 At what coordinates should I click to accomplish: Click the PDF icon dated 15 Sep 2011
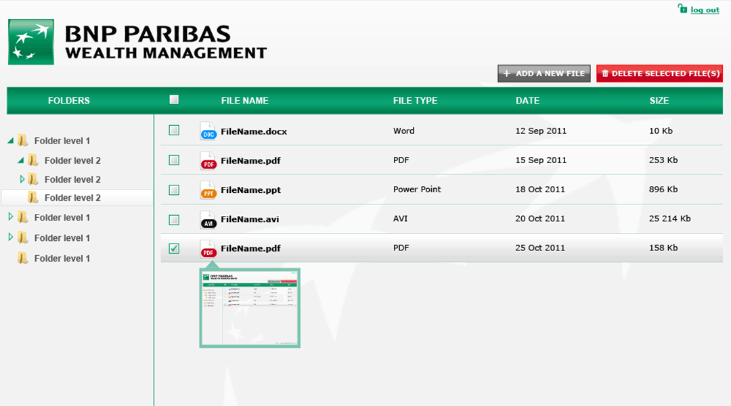pyautogui.click(x=208, y=161)
